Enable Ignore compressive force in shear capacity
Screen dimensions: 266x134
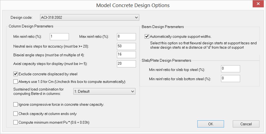16,104
